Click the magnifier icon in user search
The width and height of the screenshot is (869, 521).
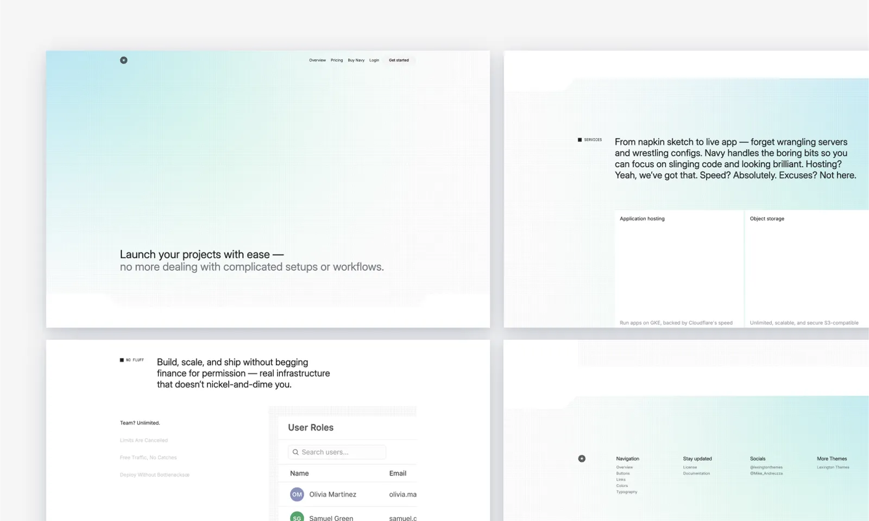coord(295,452)
